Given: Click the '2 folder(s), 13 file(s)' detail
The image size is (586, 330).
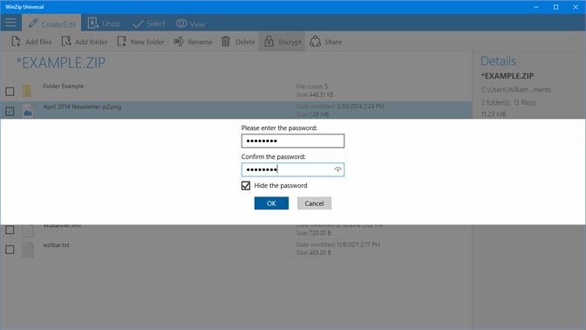Looking at the screenshot, I should [x=508, y=102].
